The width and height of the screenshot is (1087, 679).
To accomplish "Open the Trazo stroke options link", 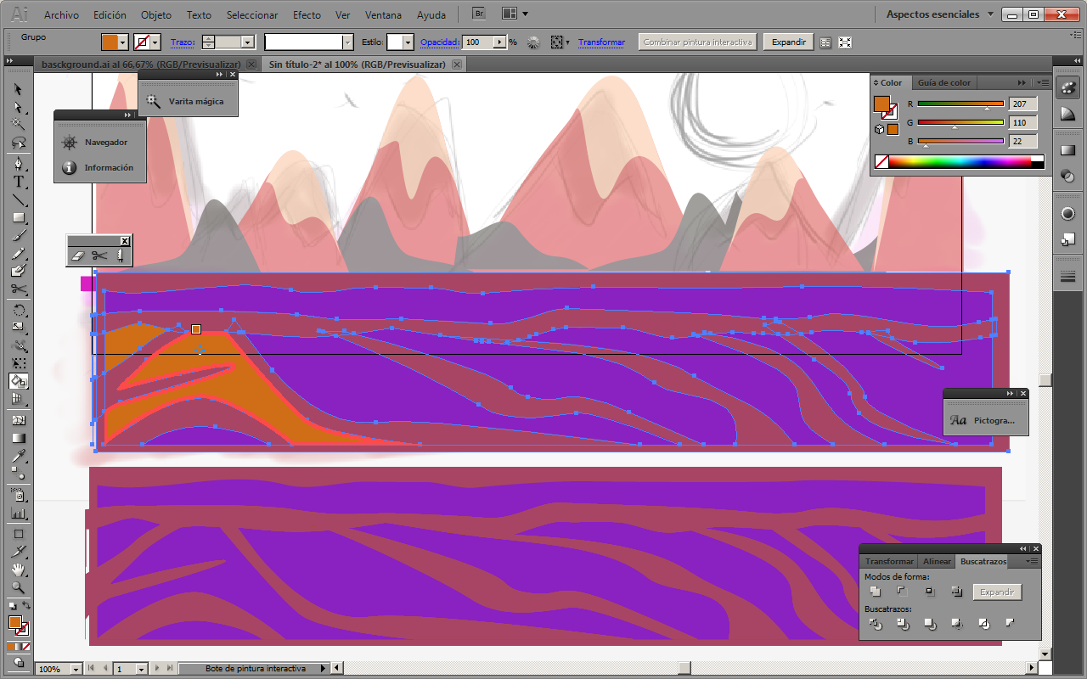I will [182, 42].
